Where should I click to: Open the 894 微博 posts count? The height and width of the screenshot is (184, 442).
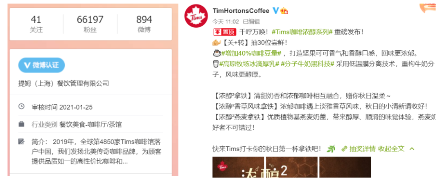tap(144, 24)
